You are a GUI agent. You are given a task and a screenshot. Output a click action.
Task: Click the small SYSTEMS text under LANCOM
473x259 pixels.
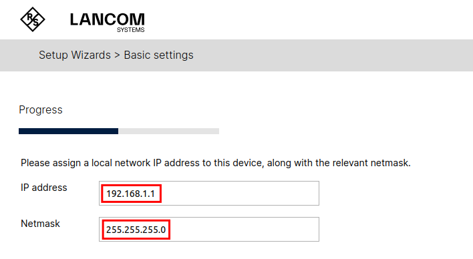click(x=131, y=30)
